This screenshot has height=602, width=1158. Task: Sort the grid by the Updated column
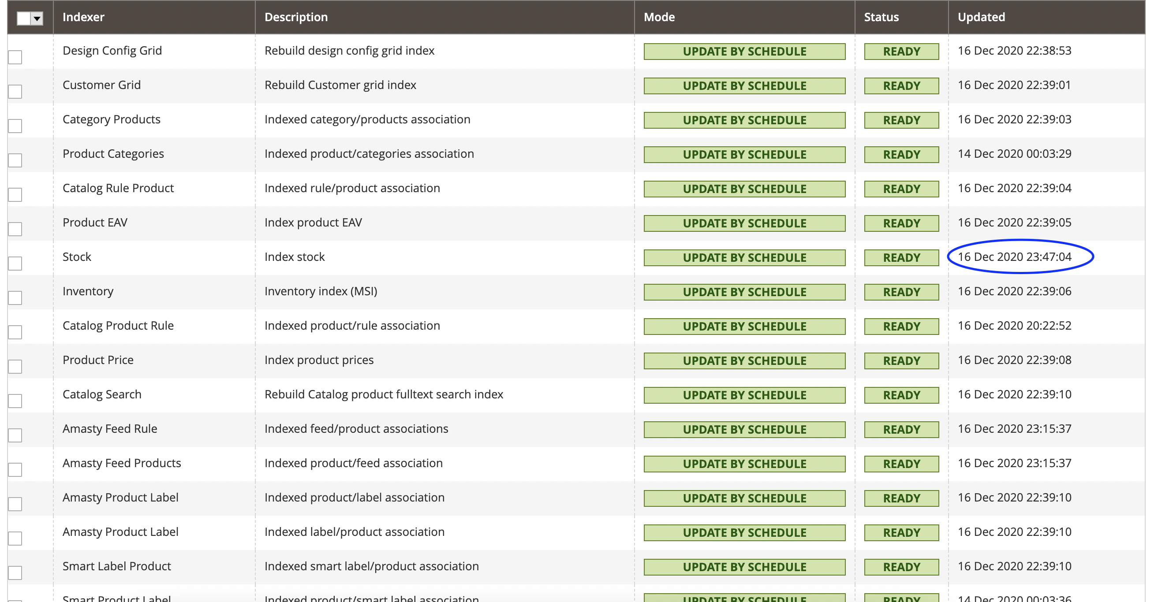click(981, 17)
